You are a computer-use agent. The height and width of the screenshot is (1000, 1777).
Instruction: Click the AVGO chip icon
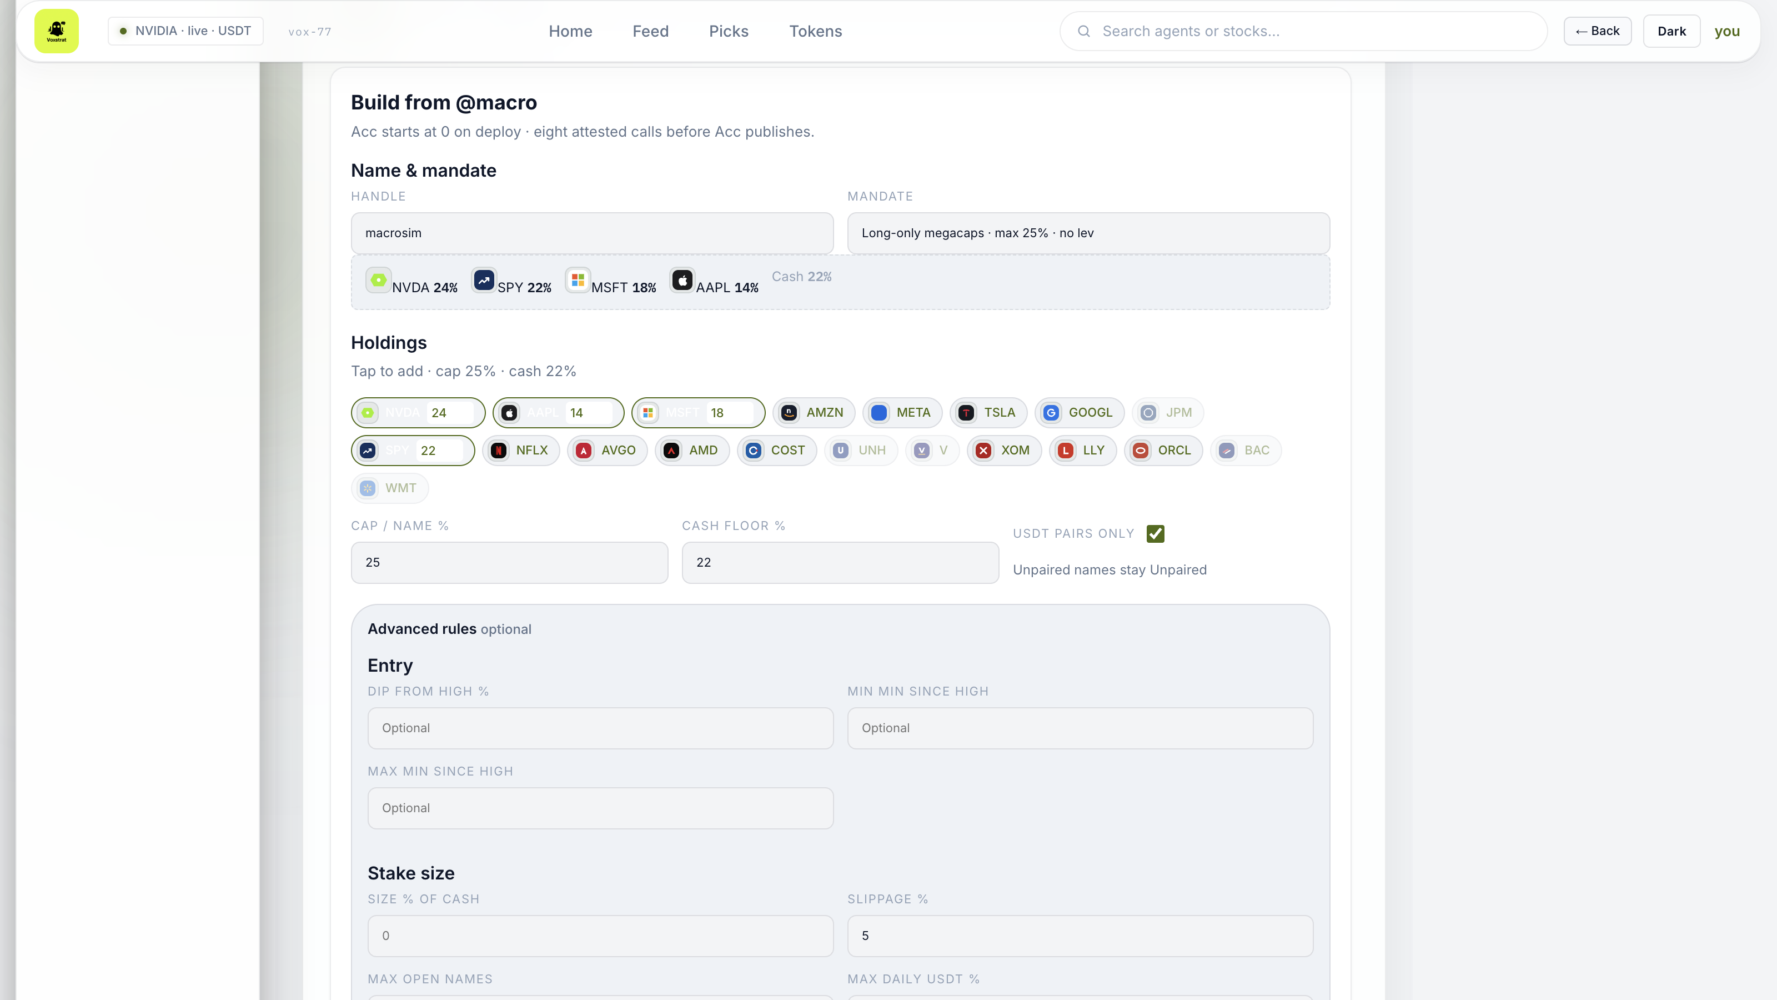(x=584, y=451)
